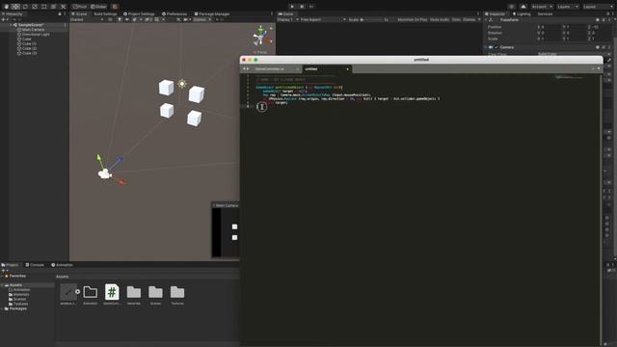Toggle Stats in Game view
This screenshot has height=347, width=617.
[456, 19]
